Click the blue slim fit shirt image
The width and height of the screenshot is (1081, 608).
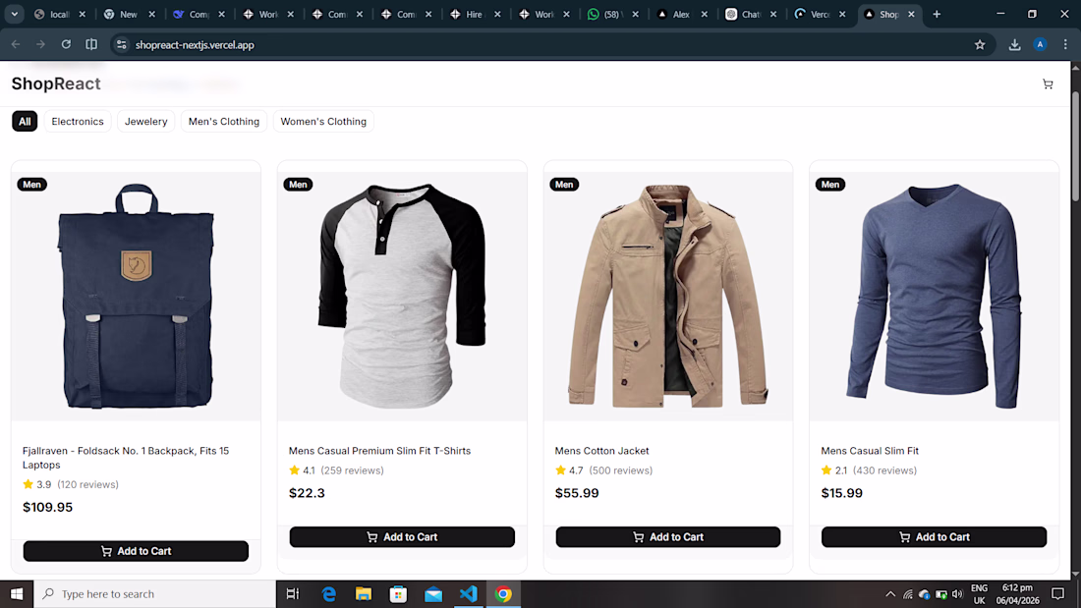pyautogui.click(x=935, y=297)
